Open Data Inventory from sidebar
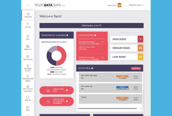Viewport: 172px width, 116px height. pos(28,57)
